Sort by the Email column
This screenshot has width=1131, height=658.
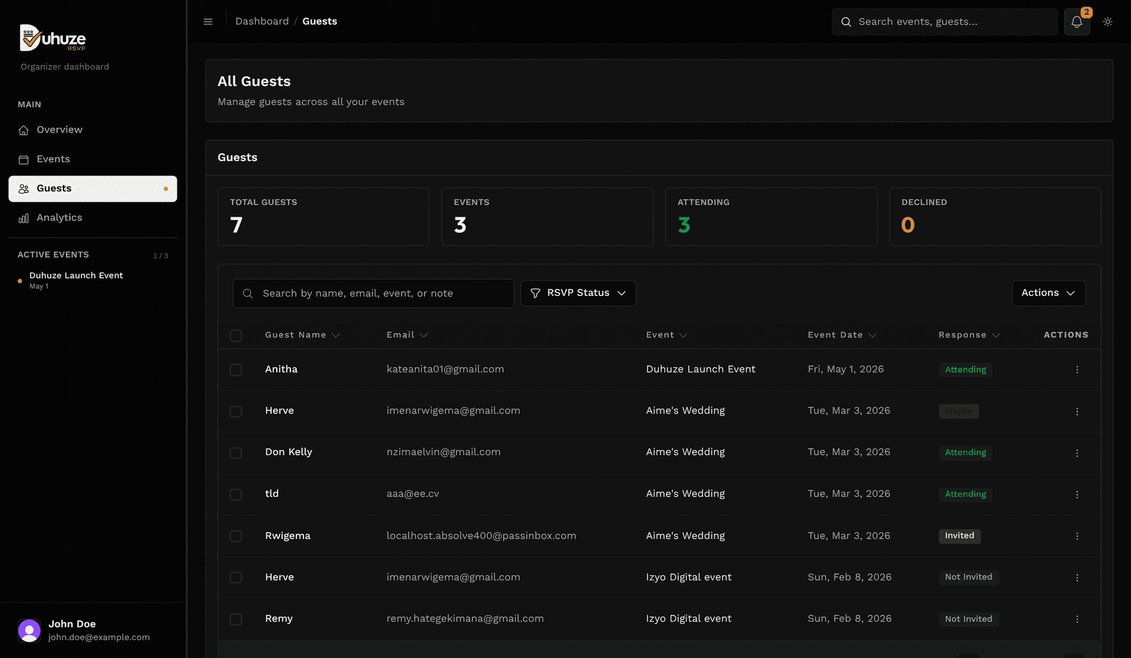pyautogui.click(x=407, y=335)
